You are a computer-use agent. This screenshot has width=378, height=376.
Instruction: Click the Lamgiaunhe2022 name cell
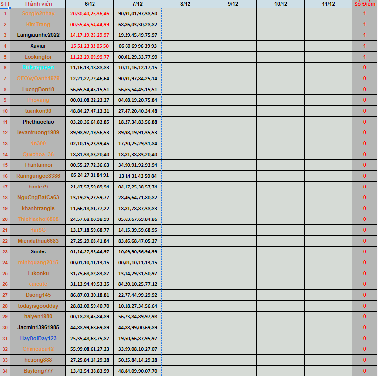point(38,35)
